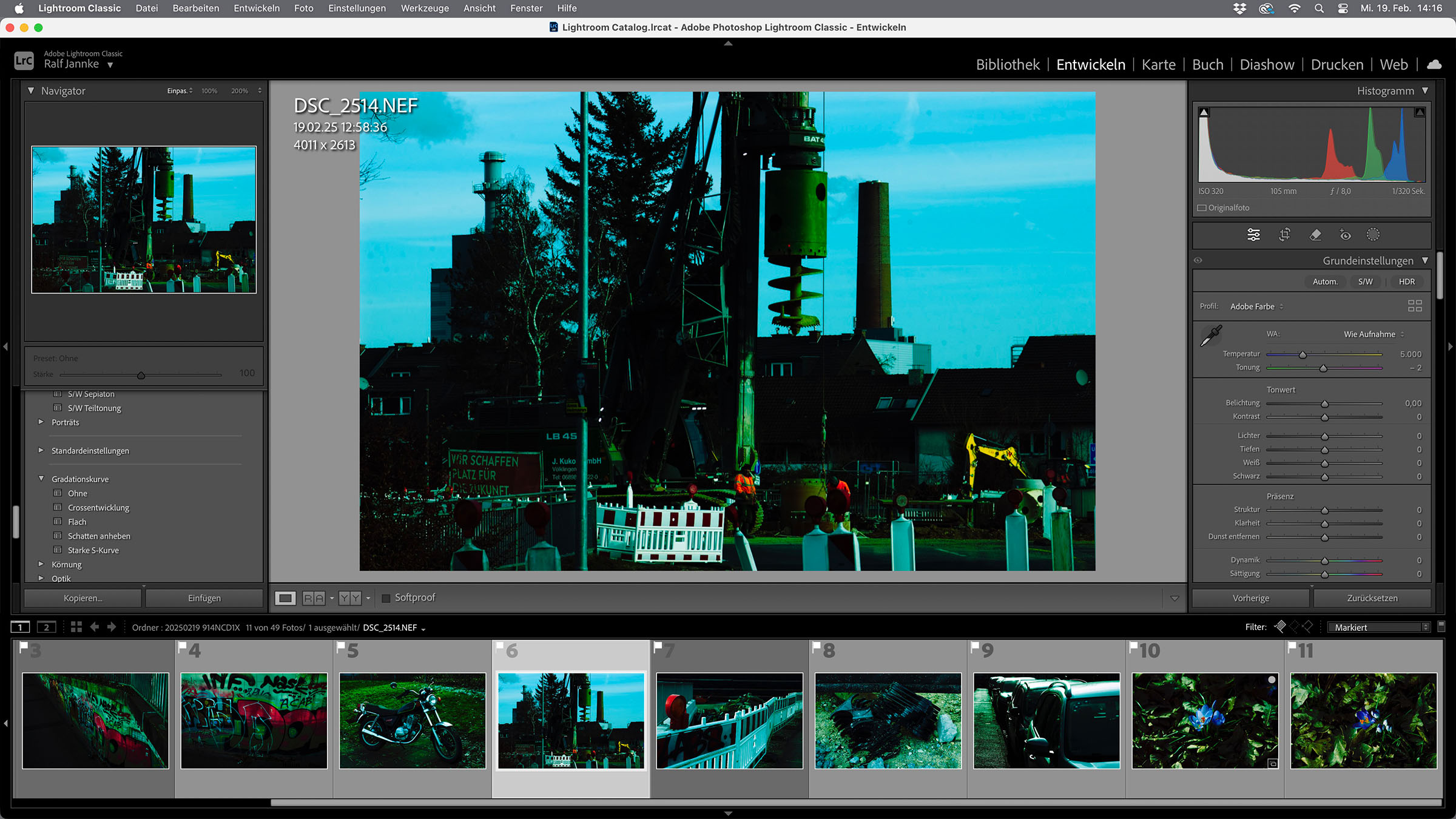Screen dimensions: 1456x819
Task: Select the Crop overlay tool icon
Action: (x=1284, y=235)
